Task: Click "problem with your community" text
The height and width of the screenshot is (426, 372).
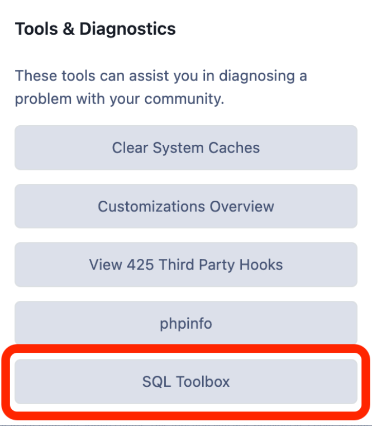Action: point(119,98)
